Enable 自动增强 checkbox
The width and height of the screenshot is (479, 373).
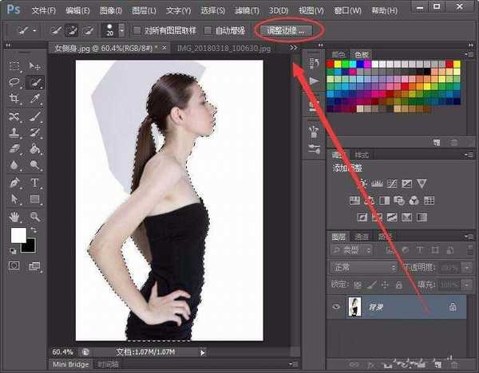(x=208, y=30)
